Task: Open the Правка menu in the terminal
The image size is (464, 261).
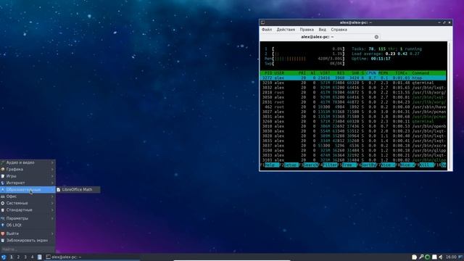Action: click(x=307, y=30)
